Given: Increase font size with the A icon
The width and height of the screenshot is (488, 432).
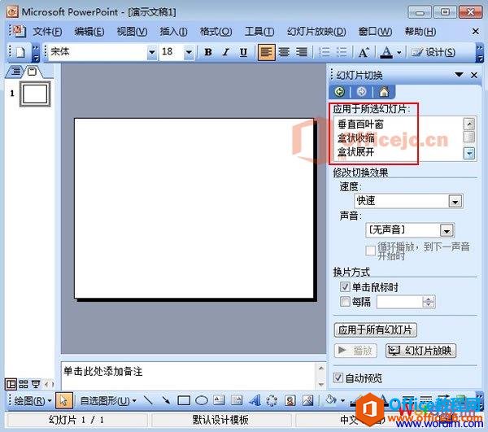Looking at the screenshot, I should coord(364,52).
